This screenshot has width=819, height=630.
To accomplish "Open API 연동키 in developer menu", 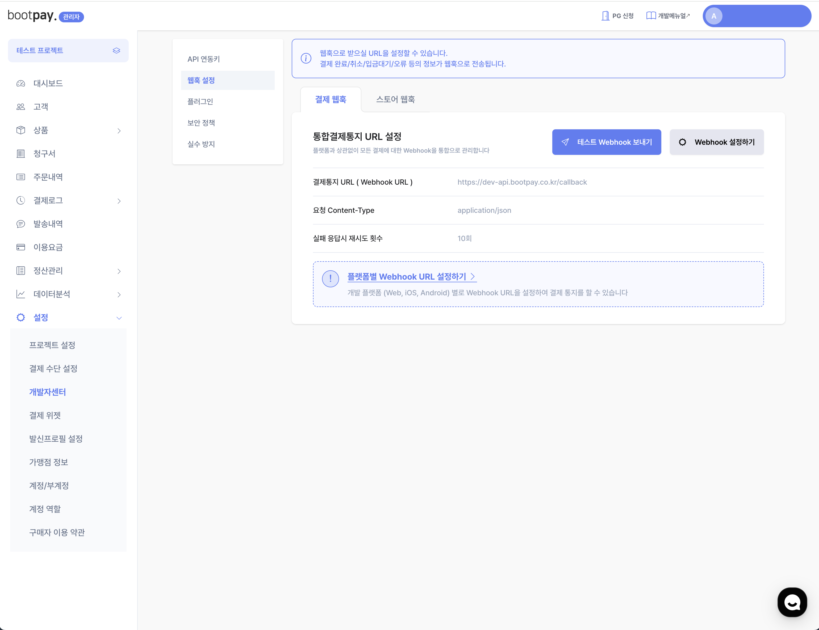I will tap(203, 59).
